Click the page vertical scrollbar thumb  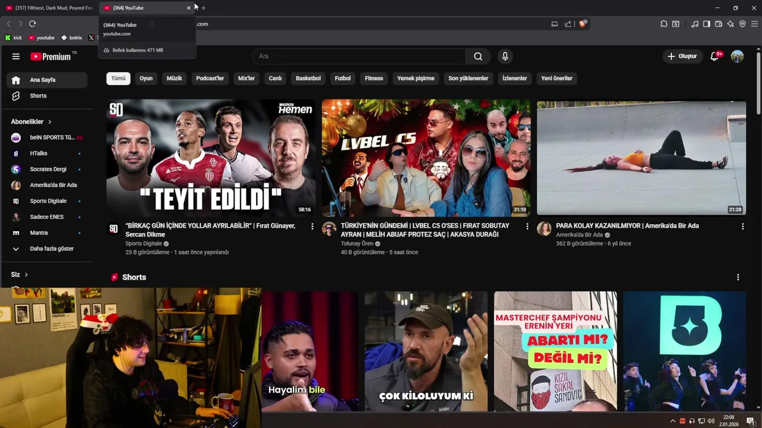coord(758,82)
